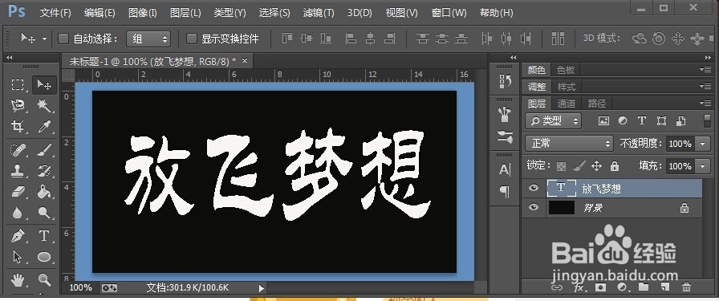Open the History panel icon
Screen dimensions: 719x301
coord(505,81)
